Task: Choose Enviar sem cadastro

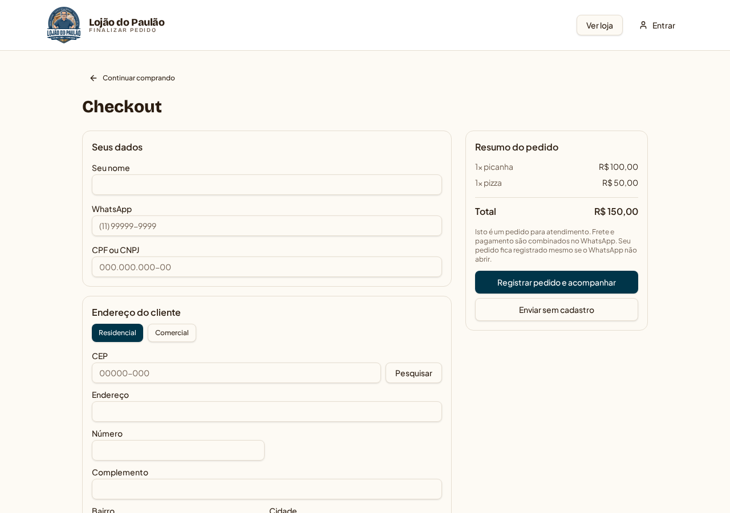Action: tap(557, 310)
